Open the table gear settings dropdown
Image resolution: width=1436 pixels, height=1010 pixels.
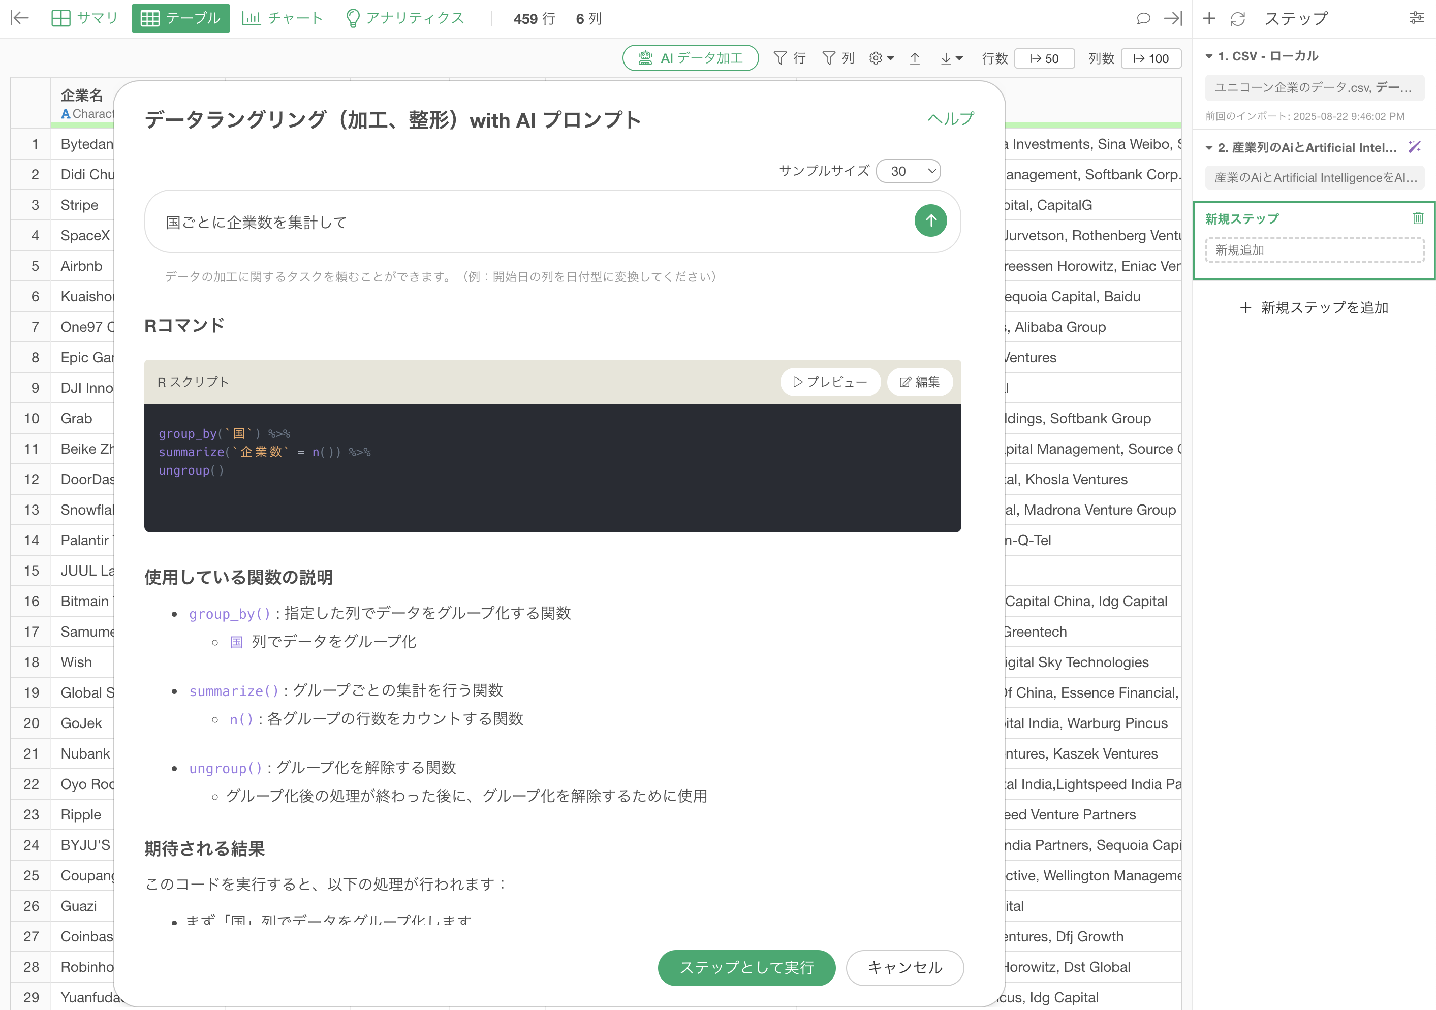point(881,58)
